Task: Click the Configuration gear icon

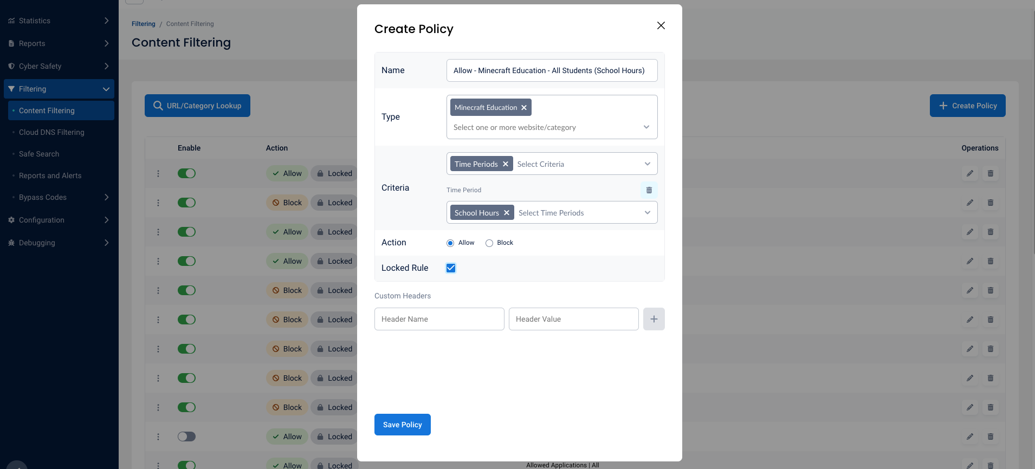Action: [11, 220]
